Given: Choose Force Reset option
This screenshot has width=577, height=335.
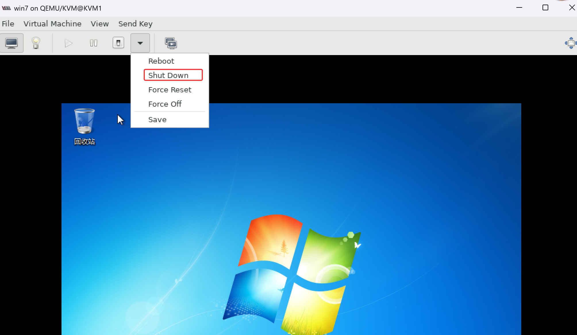Looking at the screenshot, I should point(170,90).
